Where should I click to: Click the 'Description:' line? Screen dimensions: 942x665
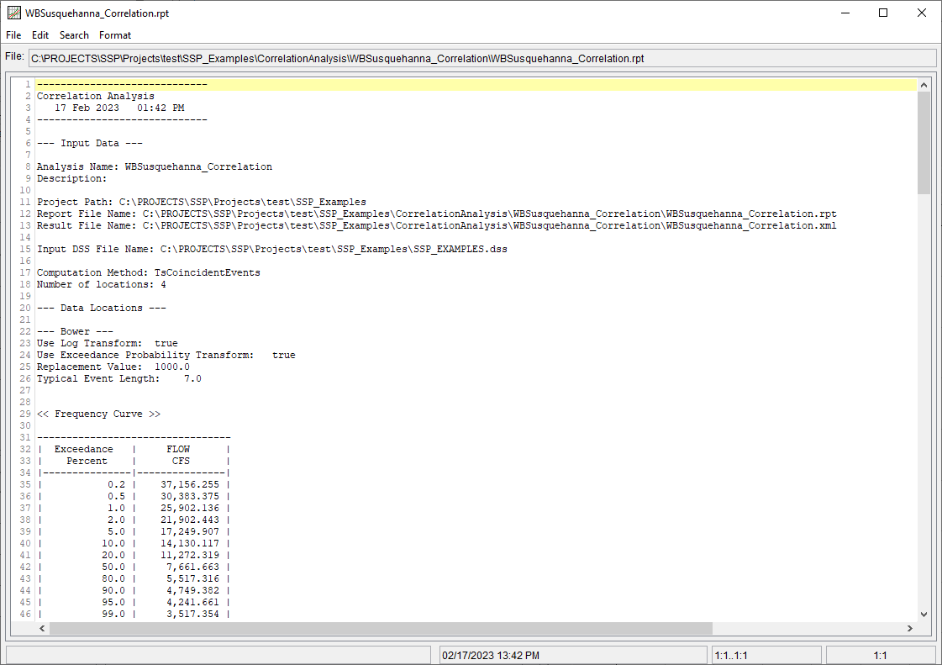click(x=71, y=178)
